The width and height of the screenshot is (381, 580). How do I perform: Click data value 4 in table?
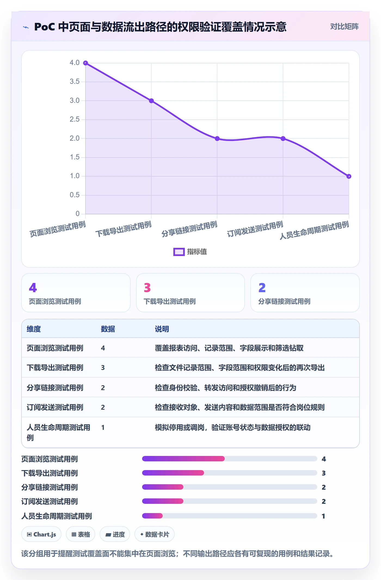(x=103, y=348)
